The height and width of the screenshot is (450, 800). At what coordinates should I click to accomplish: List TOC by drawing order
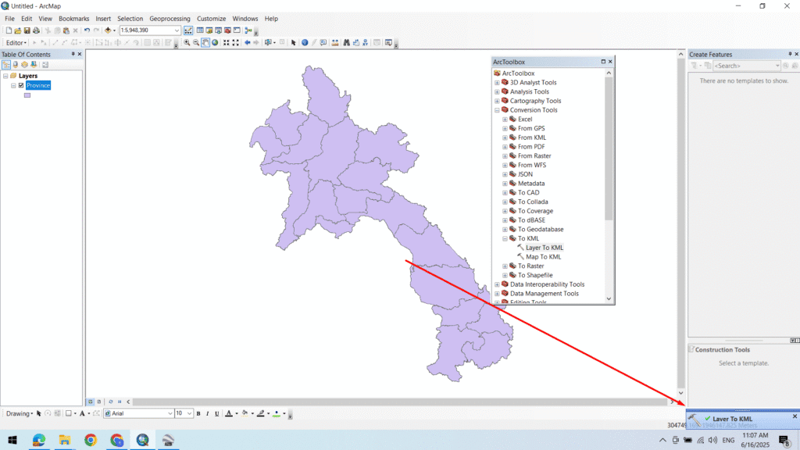point(6,65)
